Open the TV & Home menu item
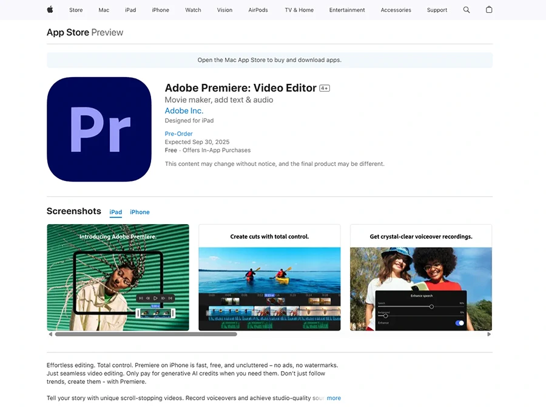Image resolution: width=546 pixels, height=407 pixels. [x=298, y=10]
